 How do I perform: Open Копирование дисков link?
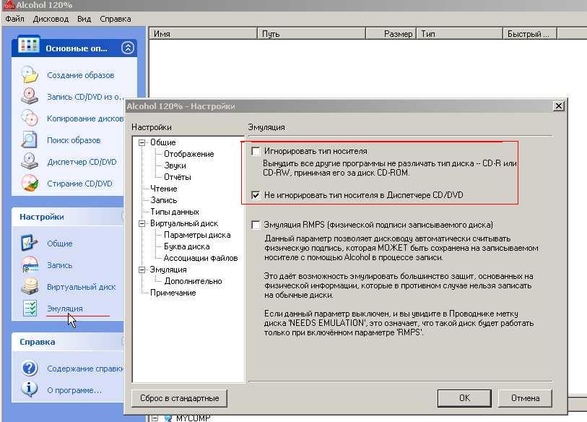85,119
